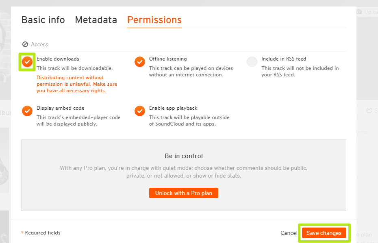Disable Enable app playback

point(139,111)
